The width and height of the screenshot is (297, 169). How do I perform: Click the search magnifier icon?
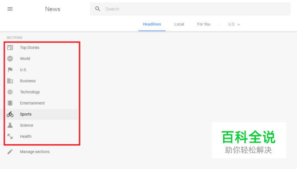pyautogui.click(x=97, y=9)
